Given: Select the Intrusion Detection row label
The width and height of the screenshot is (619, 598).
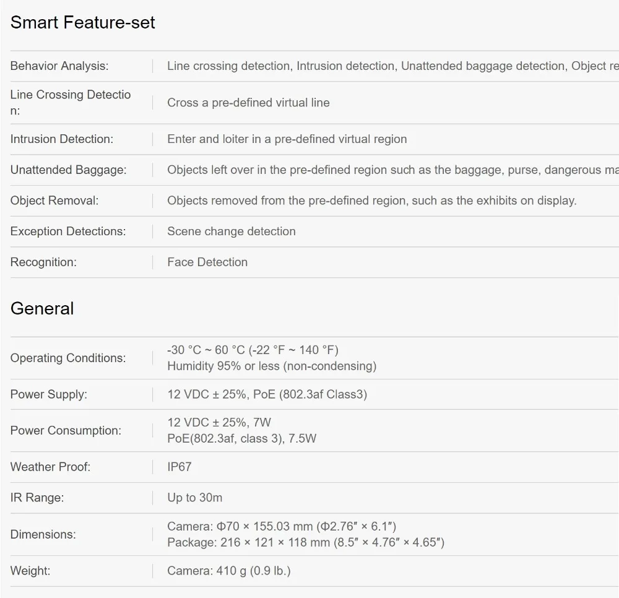Looking at the screenshot, I should click(61, 139).
